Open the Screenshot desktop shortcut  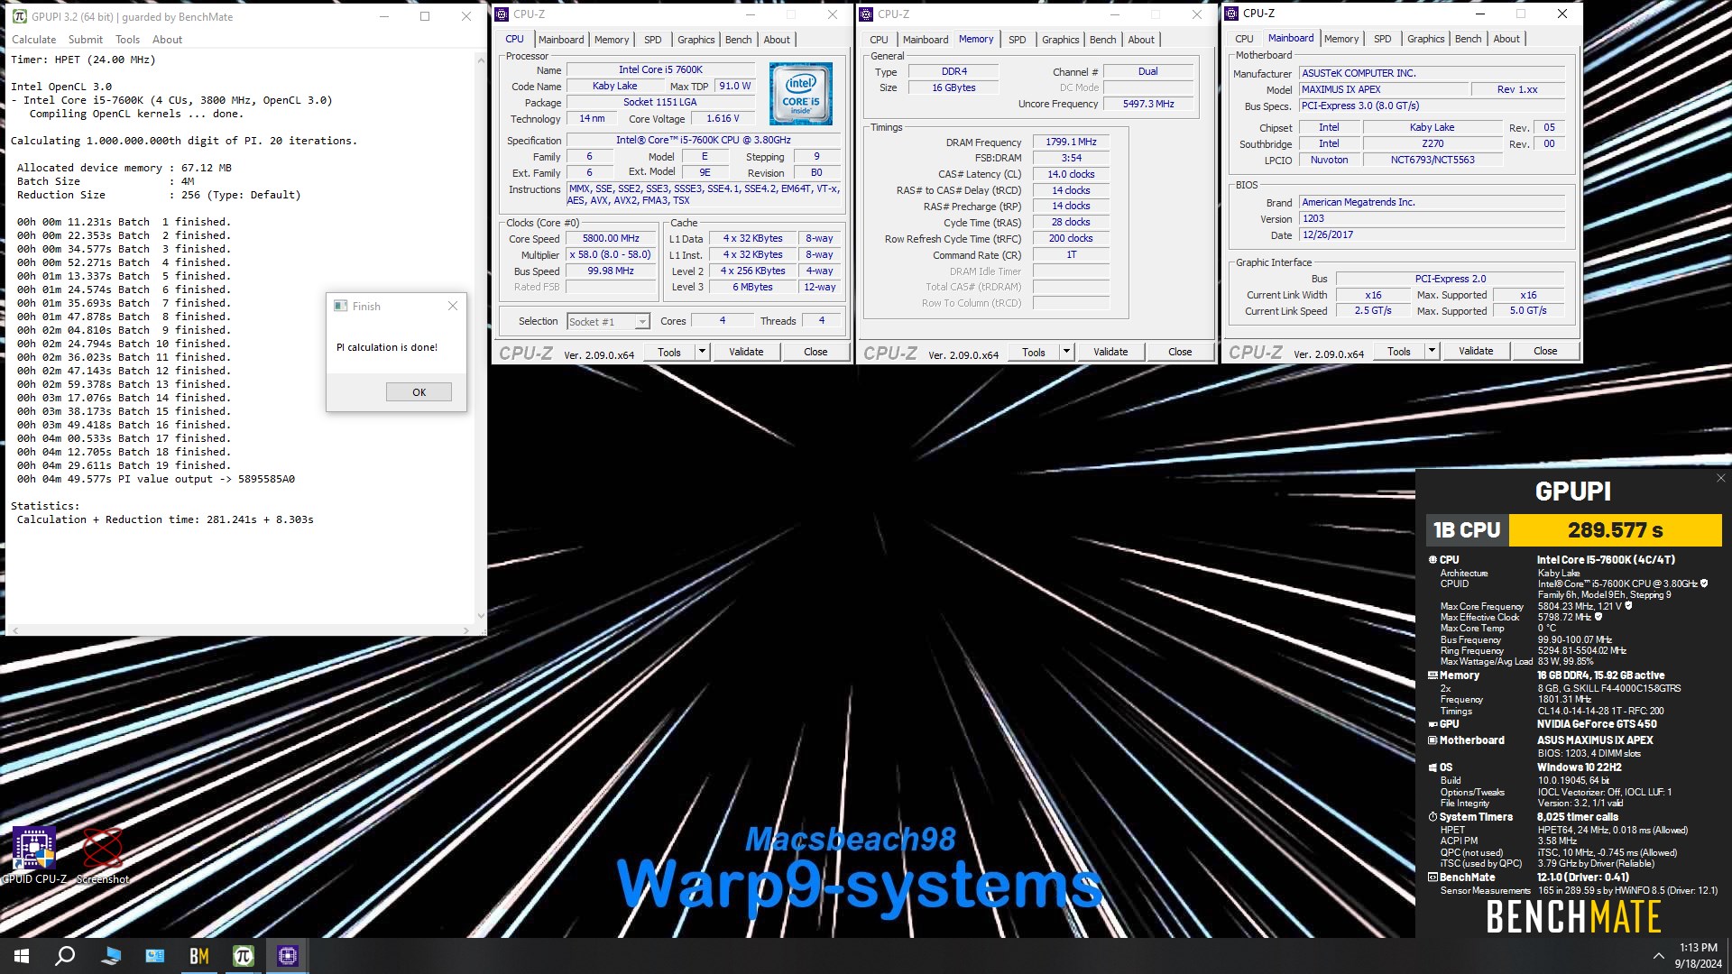coord(103,855)
